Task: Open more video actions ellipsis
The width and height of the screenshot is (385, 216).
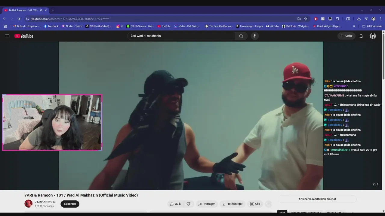Action: click(x=269, y=204)
